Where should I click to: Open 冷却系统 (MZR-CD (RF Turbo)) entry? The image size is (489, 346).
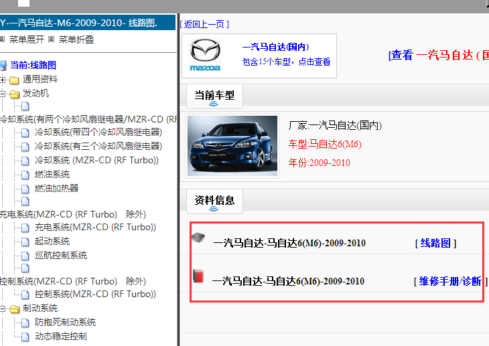pos(96,160)
